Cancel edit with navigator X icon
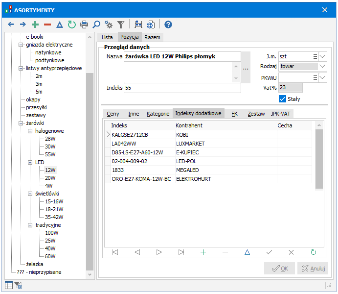Image resolution: width=338 pixels, height=294 pixels. pyautogui.click(x=291, y=252)
